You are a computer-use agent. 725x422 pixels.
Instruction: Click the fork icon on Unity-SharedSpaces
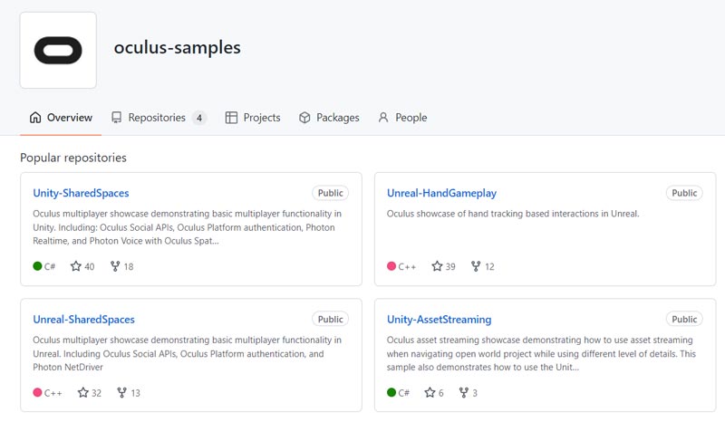(115, 266)
